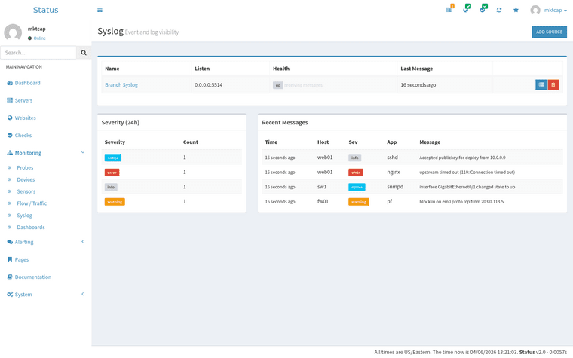Click the sw1 host cell
This screenshot has width=573, height=358.
pos(322,187)
